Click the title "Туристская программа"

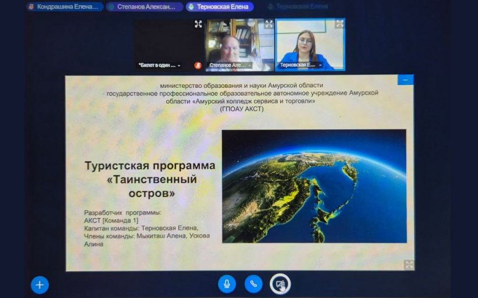click(x=150, y=166)
